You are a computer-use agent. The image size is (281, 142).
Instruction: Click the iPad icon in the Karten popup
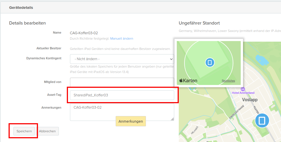210,62
